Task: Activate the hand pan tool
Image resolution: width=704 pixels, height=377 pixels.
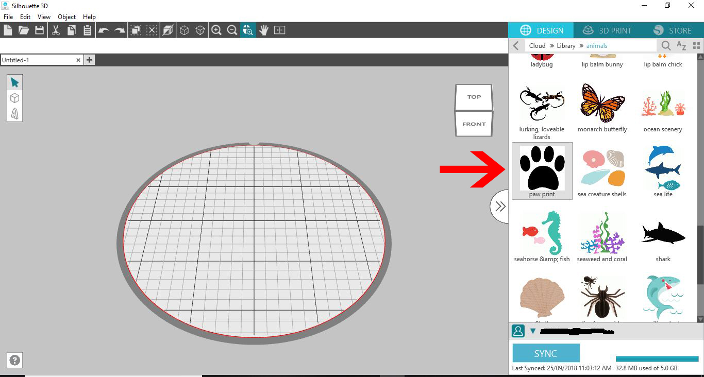Action: (x=264, y=30)
